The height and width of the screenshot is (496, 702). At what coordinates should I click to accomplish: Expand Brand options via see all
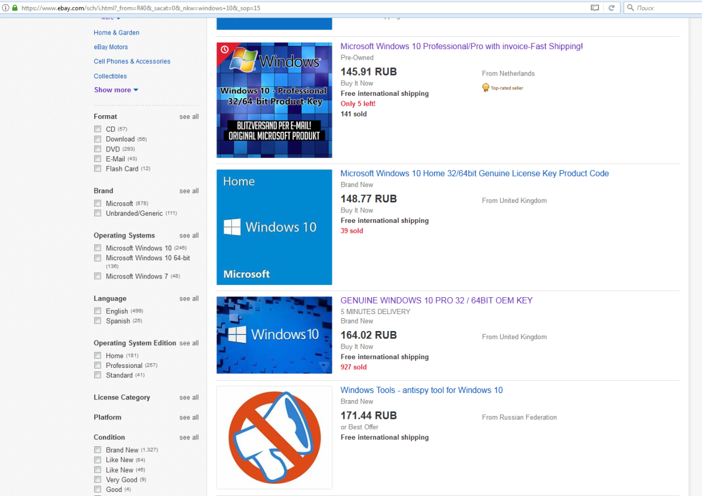(x=189, y=191)
